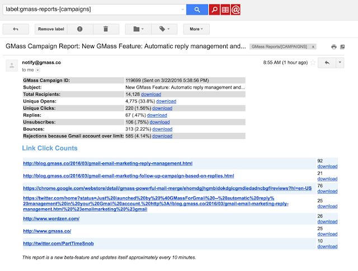Remove the GMass Reports/[CAMPAIGNS] label via x
358x271 pixels.
[x=313, y=47]
